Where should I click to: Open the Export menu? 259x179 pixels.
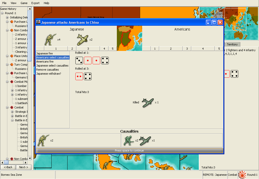[x=35, y=3]
